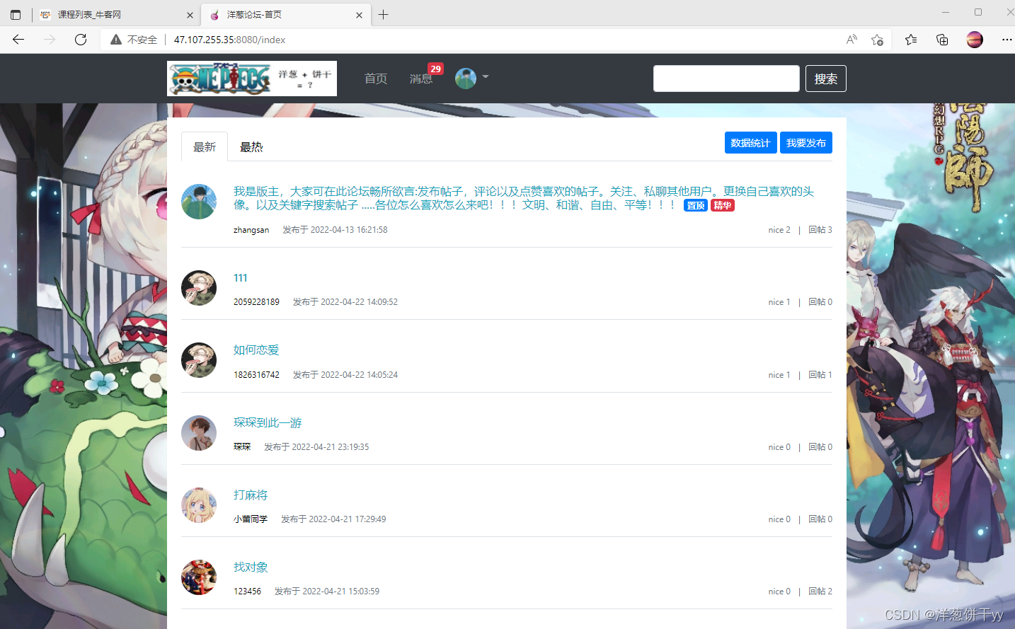Screen dimensions: 1015x629
Task: Click 回帖 3 on zhangsan's post
Action: 820,230
